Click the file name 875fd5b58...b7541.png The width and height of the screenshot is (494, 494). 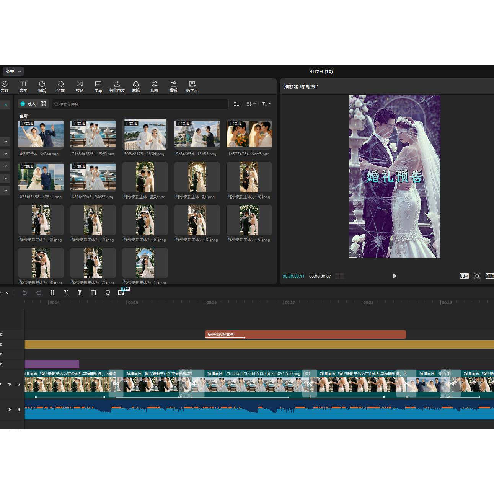[41, 197]
